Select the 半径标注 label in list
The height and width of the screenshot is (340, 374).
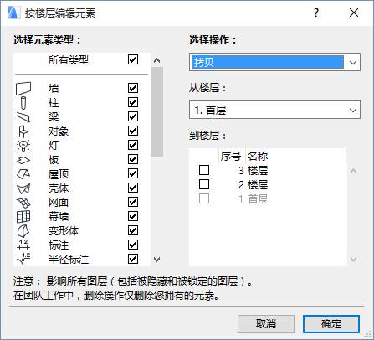(69, 260)
